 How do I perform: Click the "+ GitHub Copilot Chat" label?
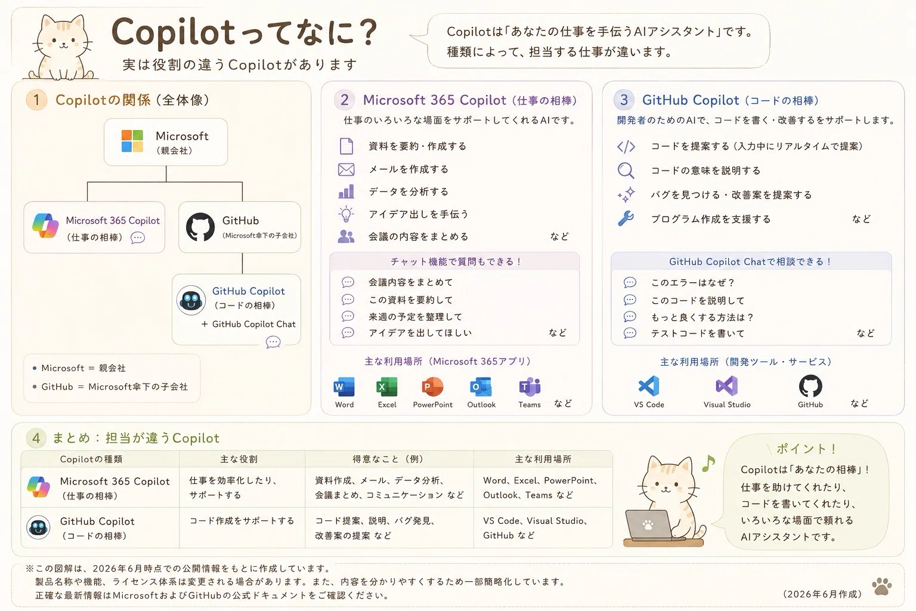249,324
